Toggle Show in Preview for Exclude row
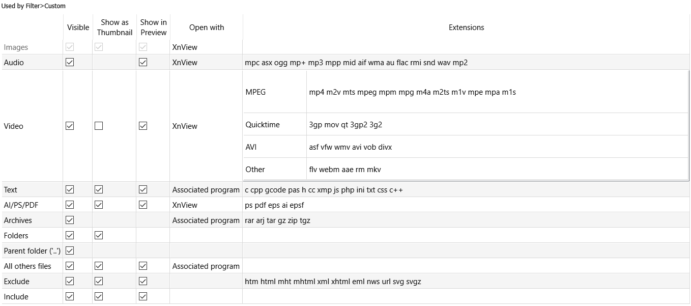The height and width of the screenshot is (306, 691). coord(143,281)
